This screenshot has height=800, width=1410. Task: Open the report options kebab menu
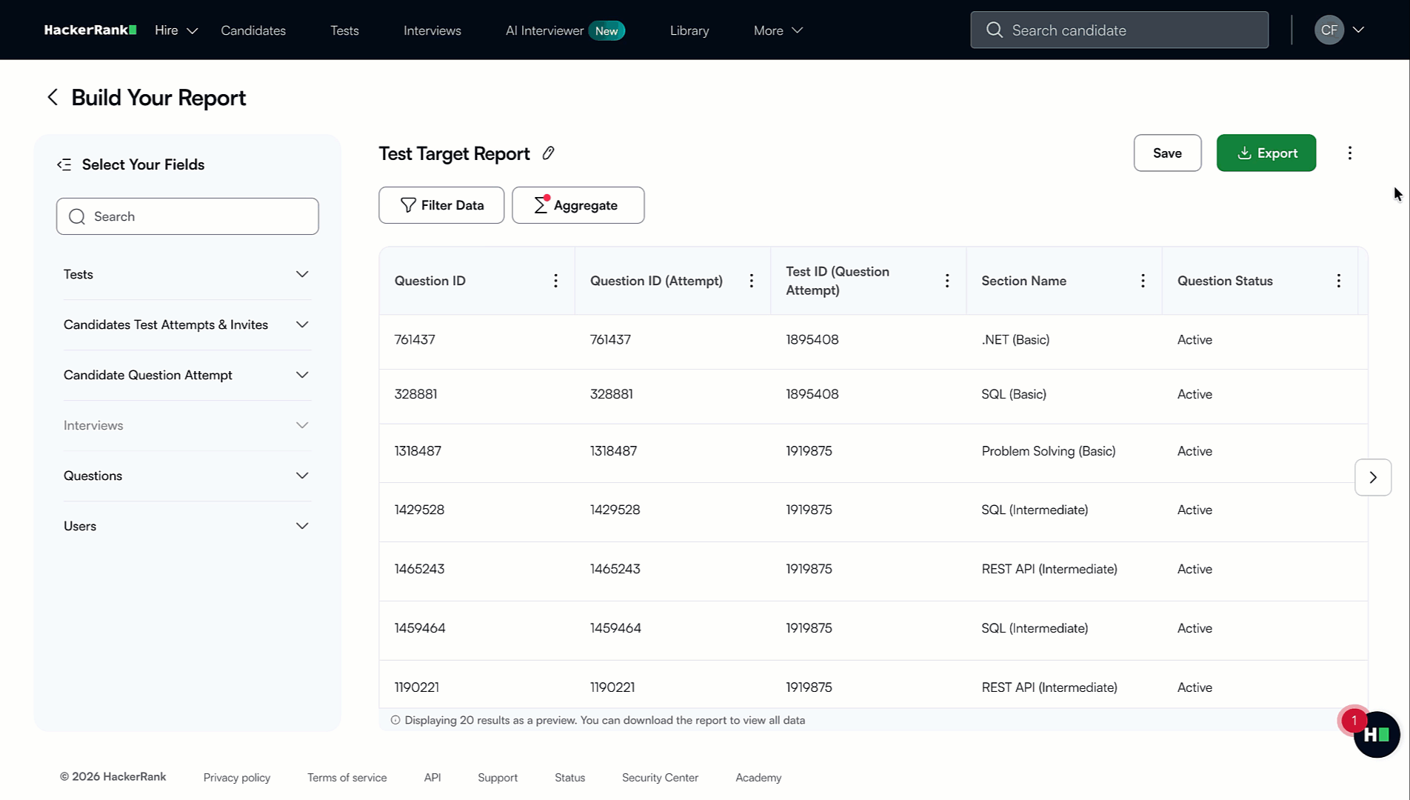coord(1350,153)
